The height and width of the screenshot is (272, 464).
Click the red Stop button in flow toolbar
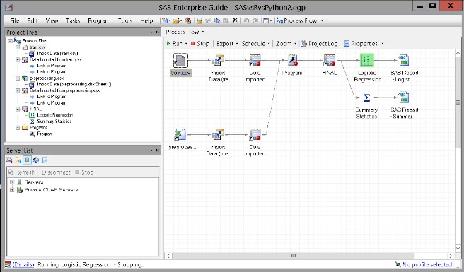tap(199, 44)
